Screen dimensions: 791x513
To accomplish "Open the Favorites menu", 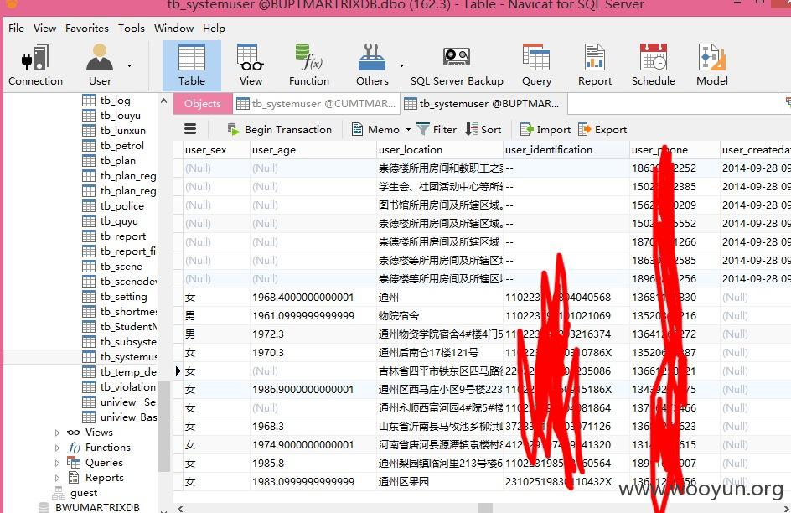I will coord(87,28).
